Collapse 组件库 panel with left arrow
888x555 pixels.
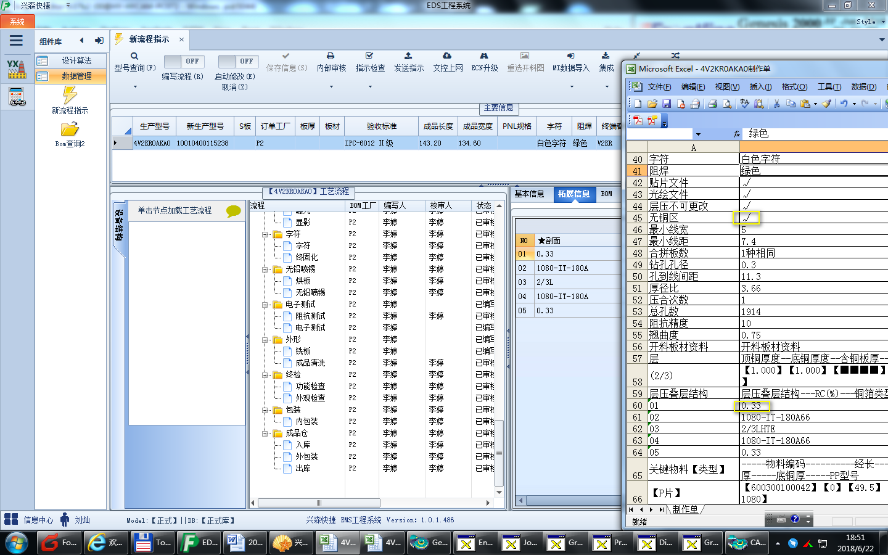click(x=81, y=41)
